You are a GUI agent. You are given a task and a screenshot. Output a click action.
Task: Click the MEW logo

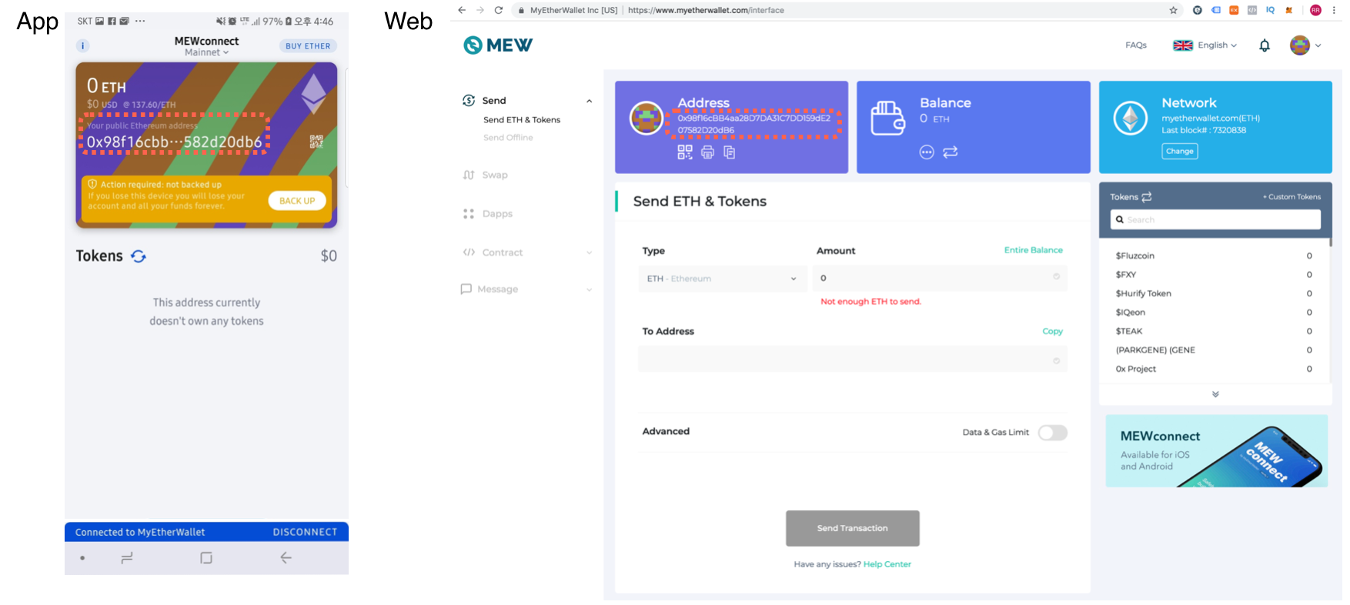pos(498,45)
